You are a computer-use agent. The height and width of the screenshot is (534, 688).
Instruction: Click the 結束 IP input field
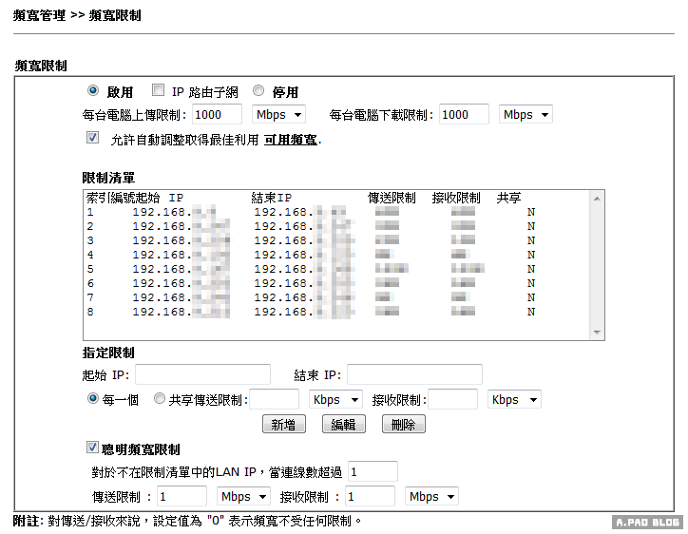(414, 374)
